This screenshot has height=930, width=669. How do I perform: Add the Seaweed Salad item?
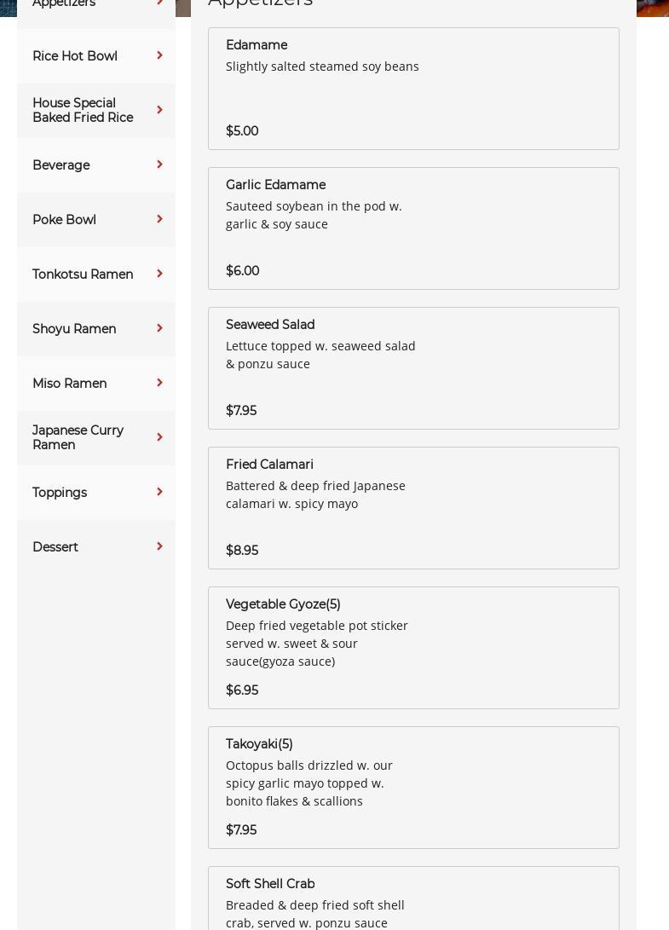[413, 368]
